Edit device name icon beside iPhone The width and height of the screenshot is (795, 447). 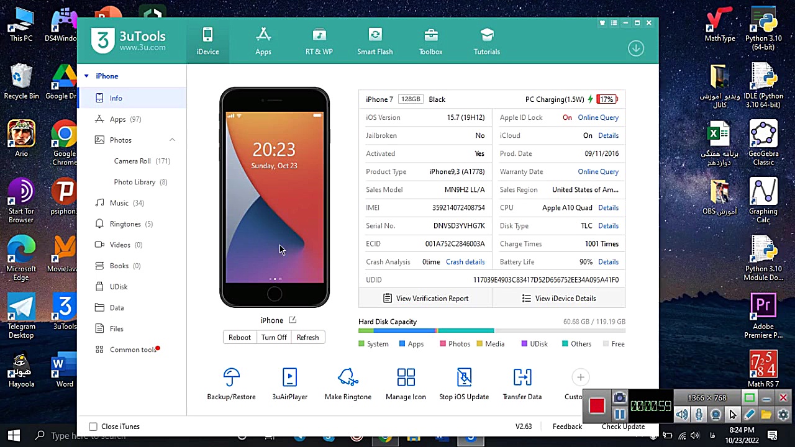click(293, 320)
